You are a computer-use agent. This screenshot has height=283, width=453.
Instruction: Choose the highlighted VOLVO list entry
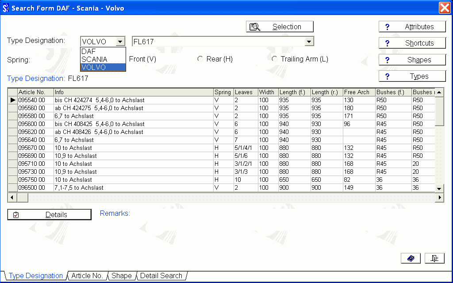pyautogui.click(x=103, y=67)
